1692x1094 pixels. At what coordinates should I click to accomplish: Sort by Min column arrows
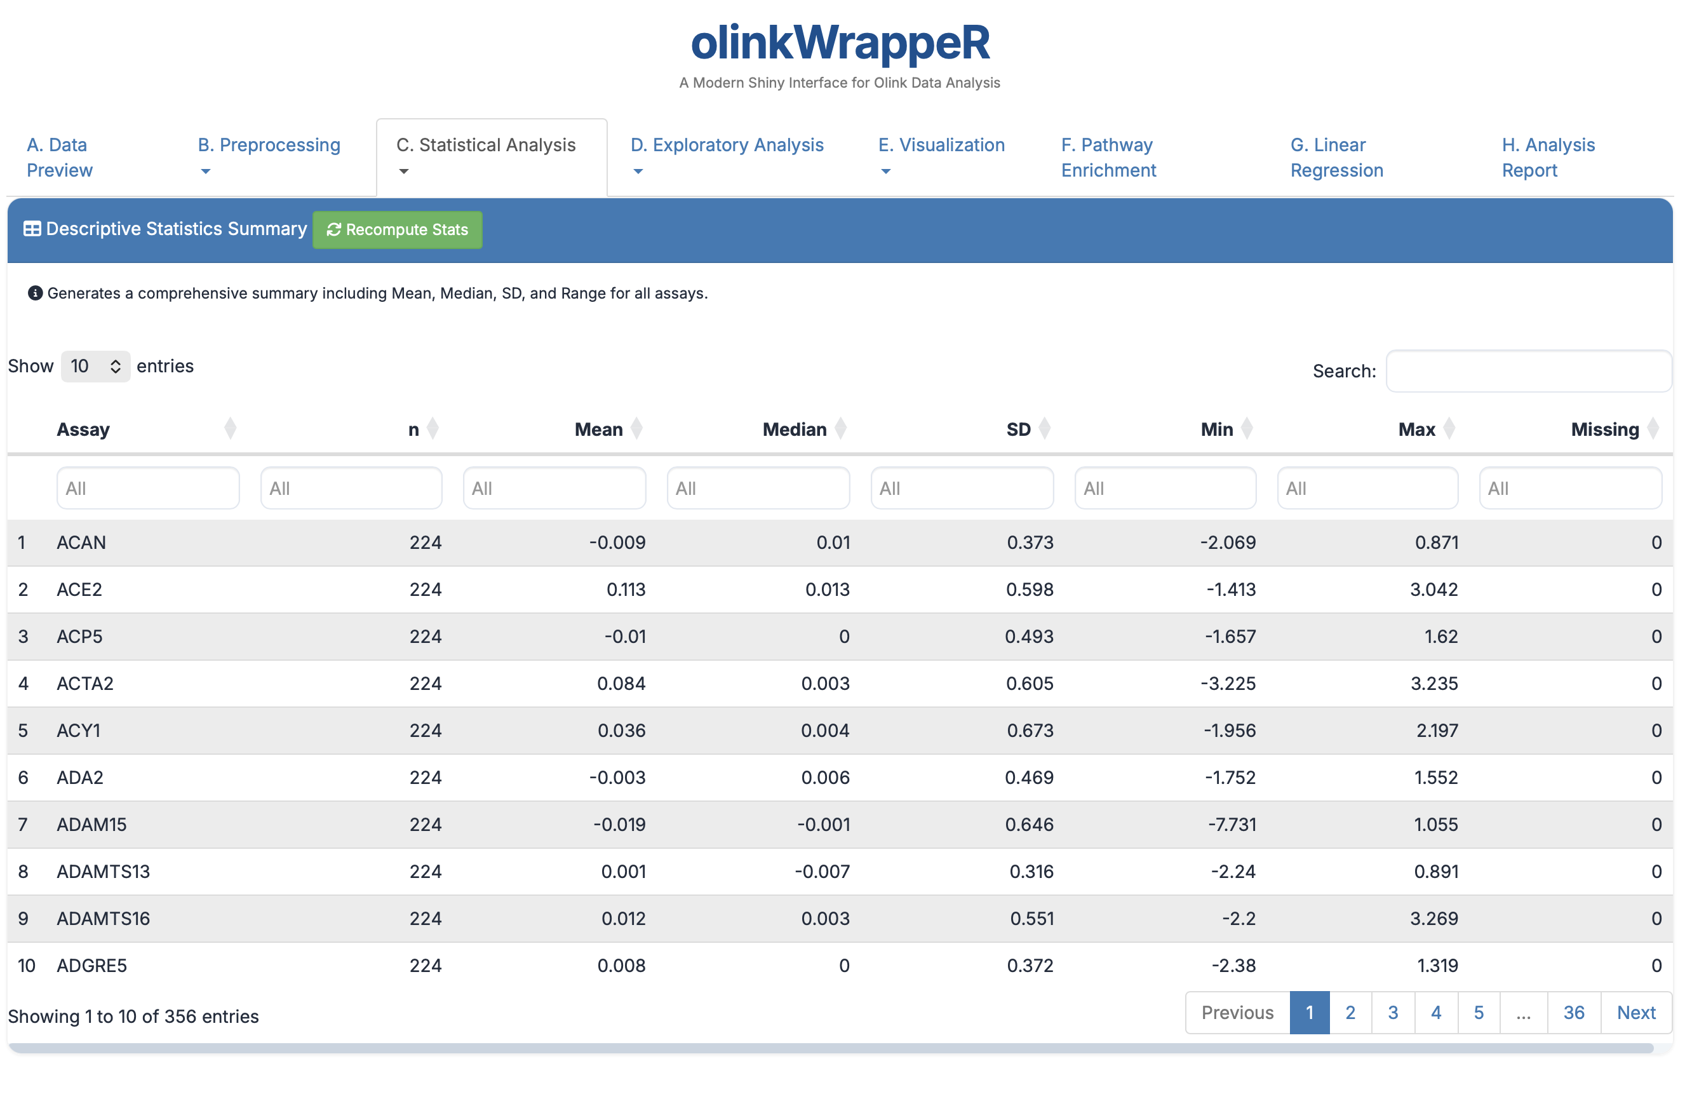pyautogui.click(x=1246, y=429)
